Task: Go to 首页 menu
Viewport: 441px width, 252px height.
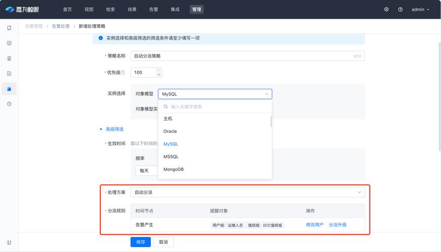Action: pos(67,9)
